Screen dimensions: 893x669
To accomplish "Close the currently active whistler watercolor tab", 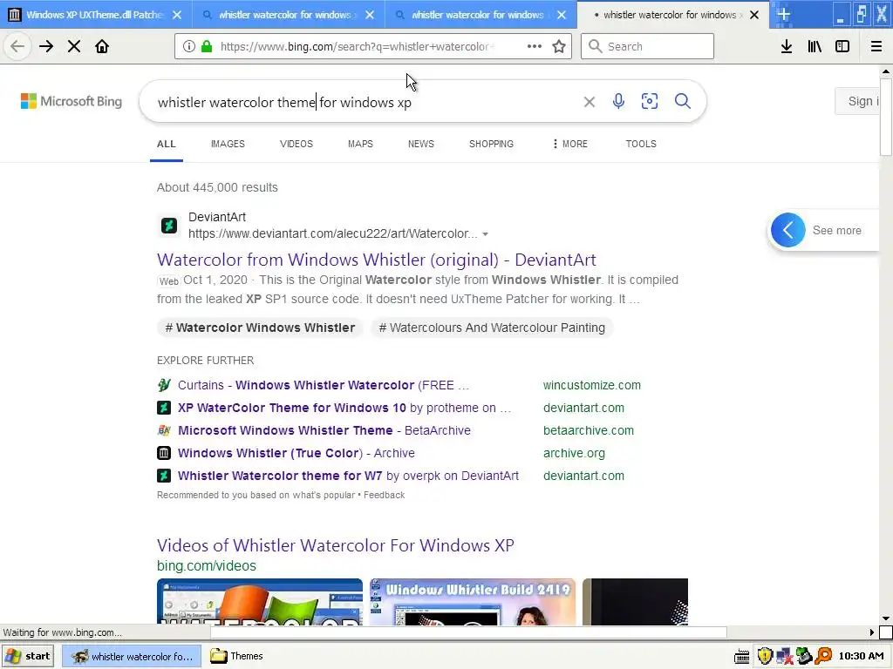I will coord(754,15).
